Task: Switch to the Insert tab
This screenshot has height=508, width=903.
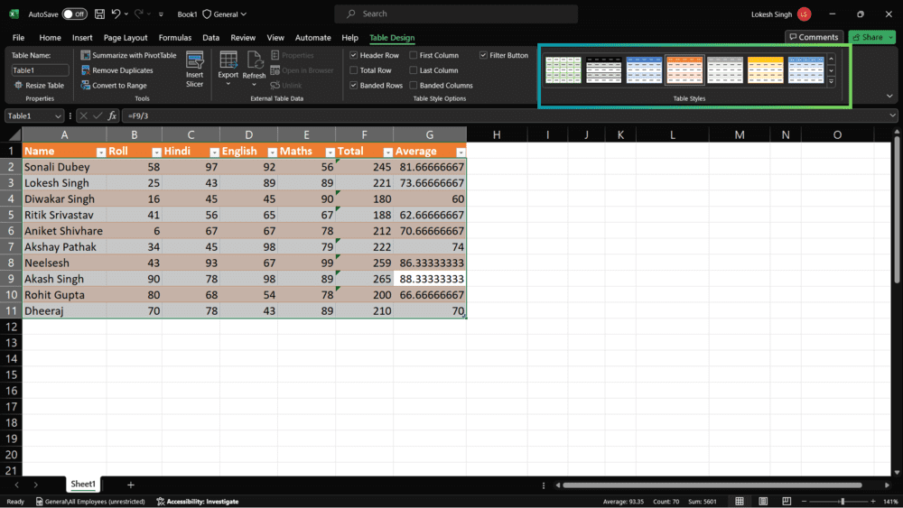Action: coord(82,37)
